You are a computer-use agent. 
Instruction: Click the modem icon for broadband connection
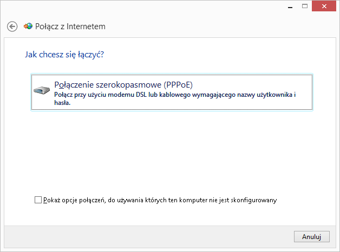[x=42, y=90]
